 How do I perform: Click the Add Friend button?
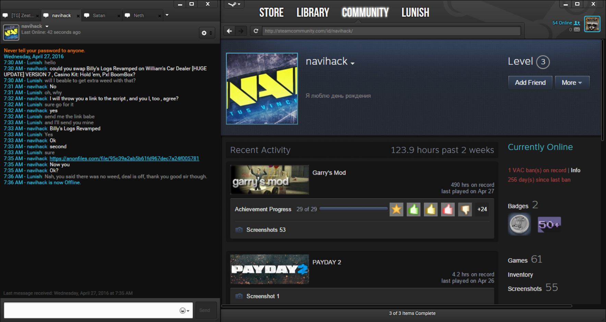[x=530, y=83]
